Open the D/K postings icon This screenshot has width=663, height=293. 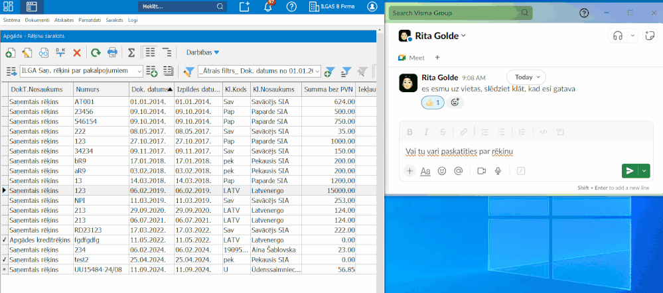60,52
